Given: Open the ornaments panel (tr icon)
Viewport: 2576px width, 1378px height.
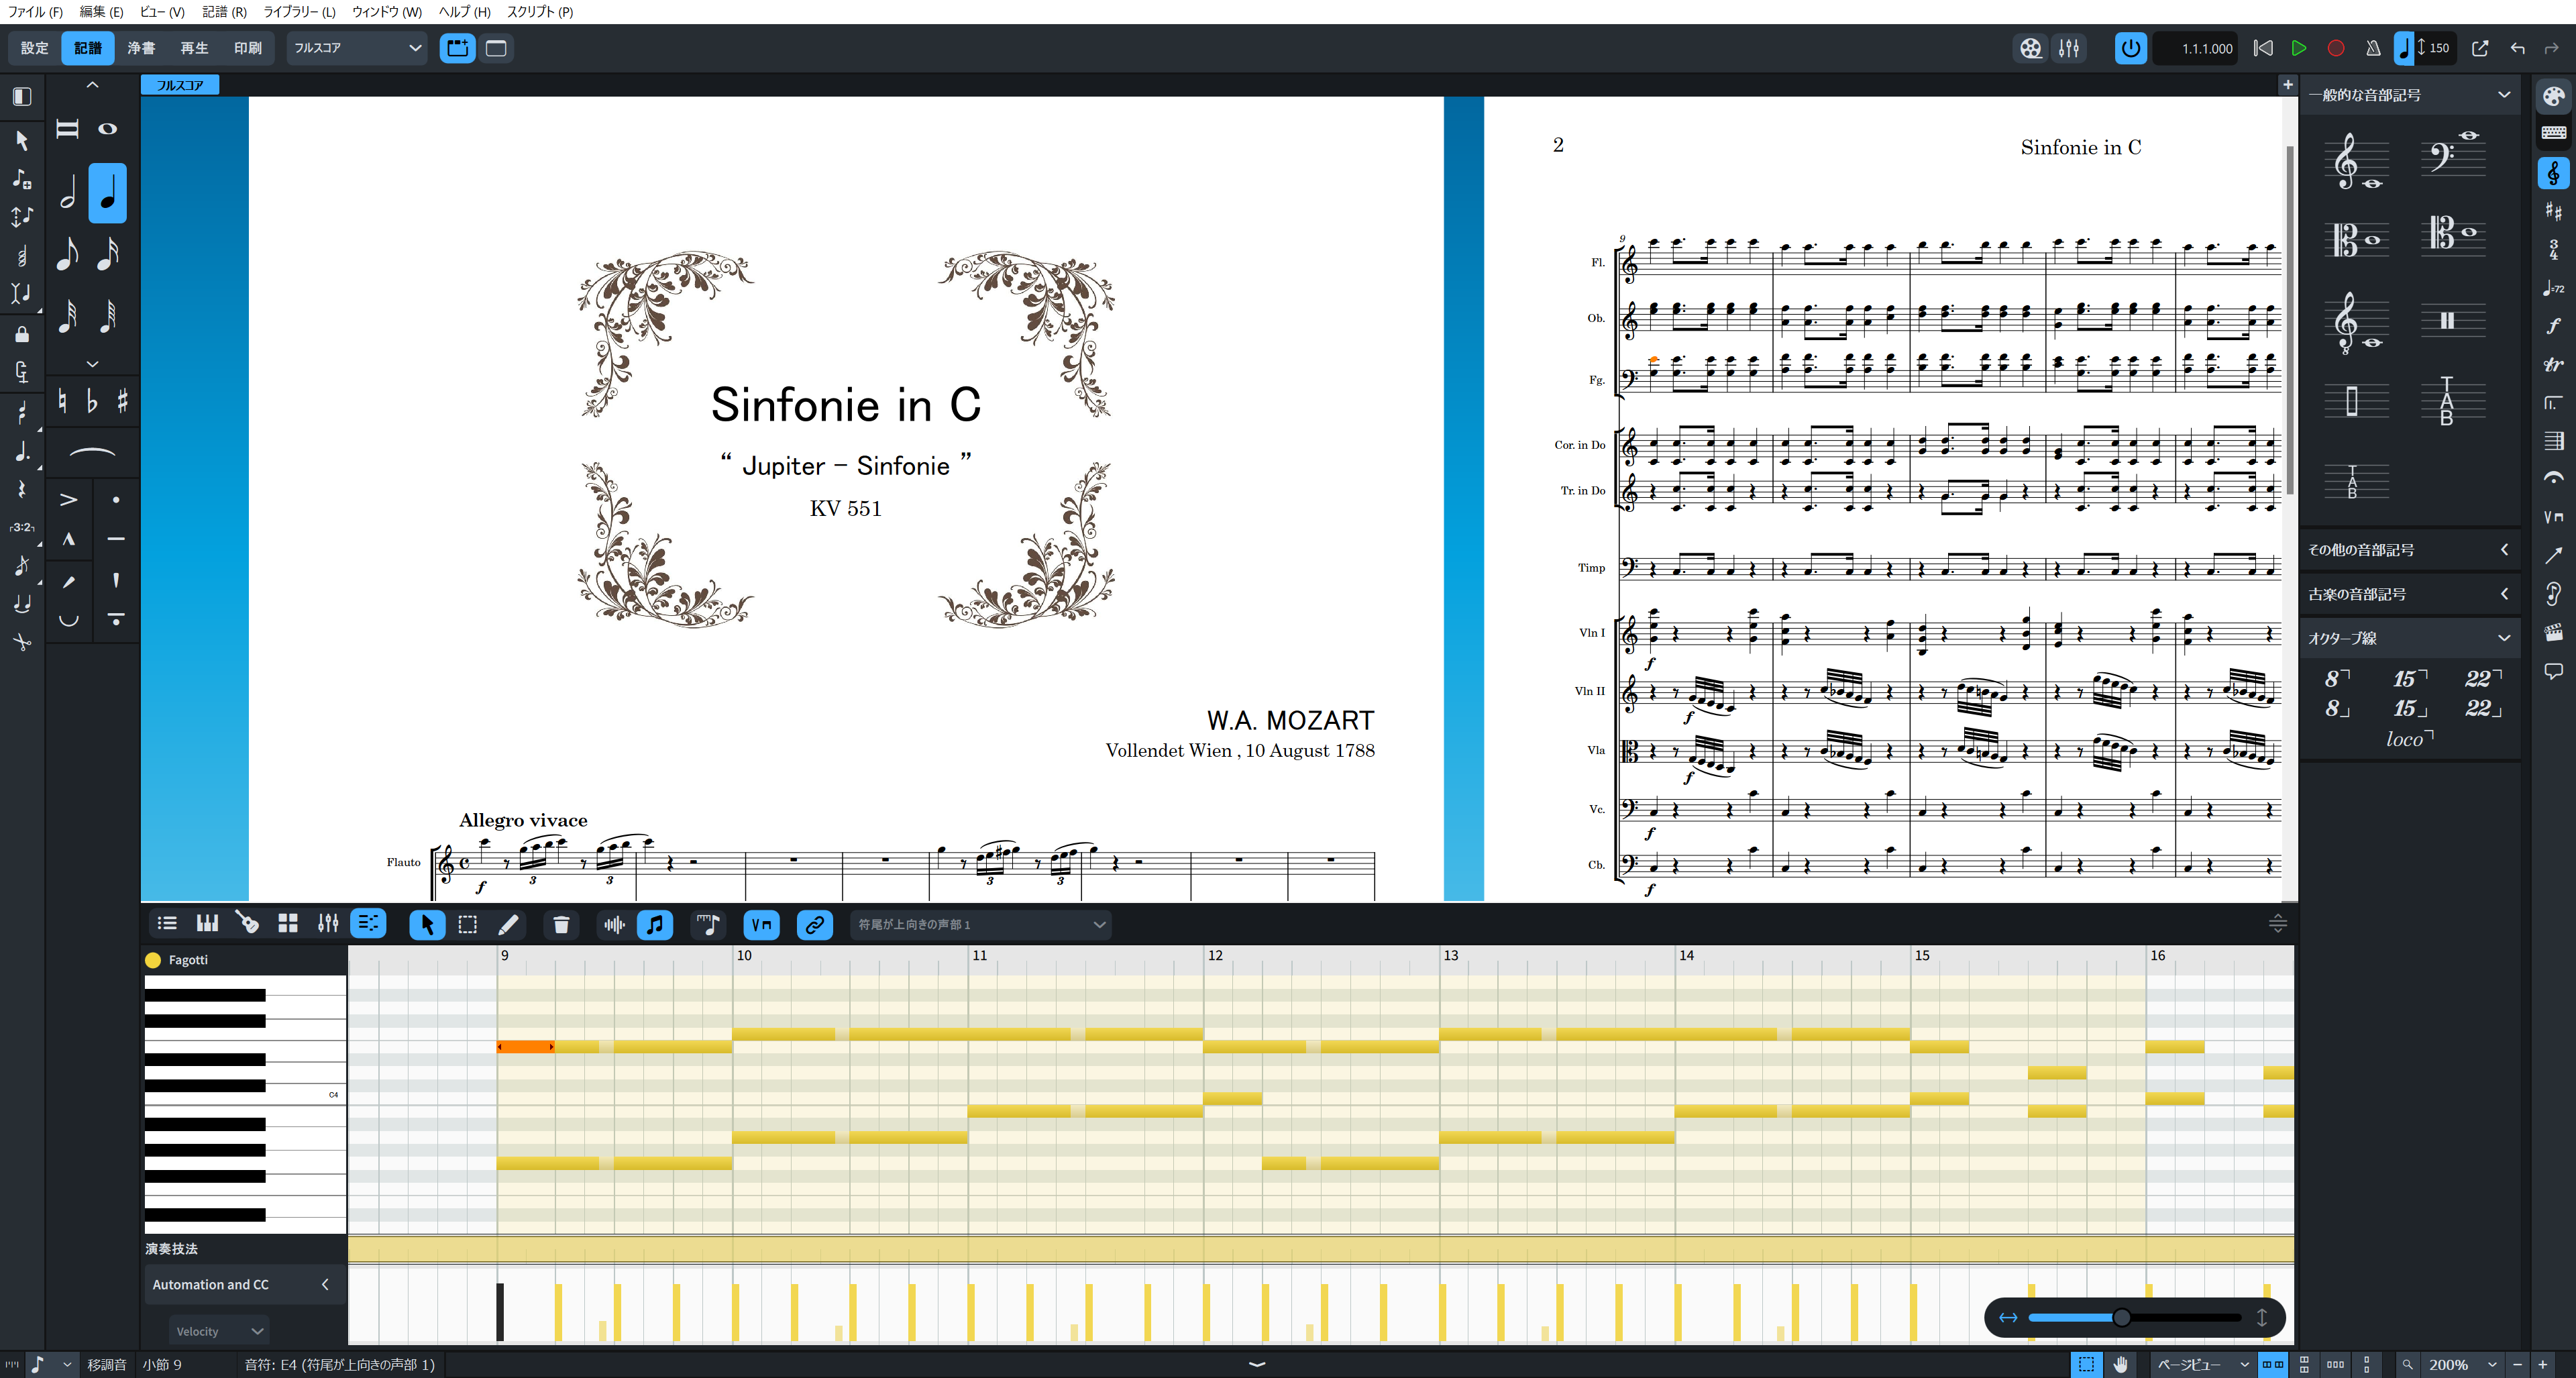Looking at the screenshot, I should [x=2553, y=365].
